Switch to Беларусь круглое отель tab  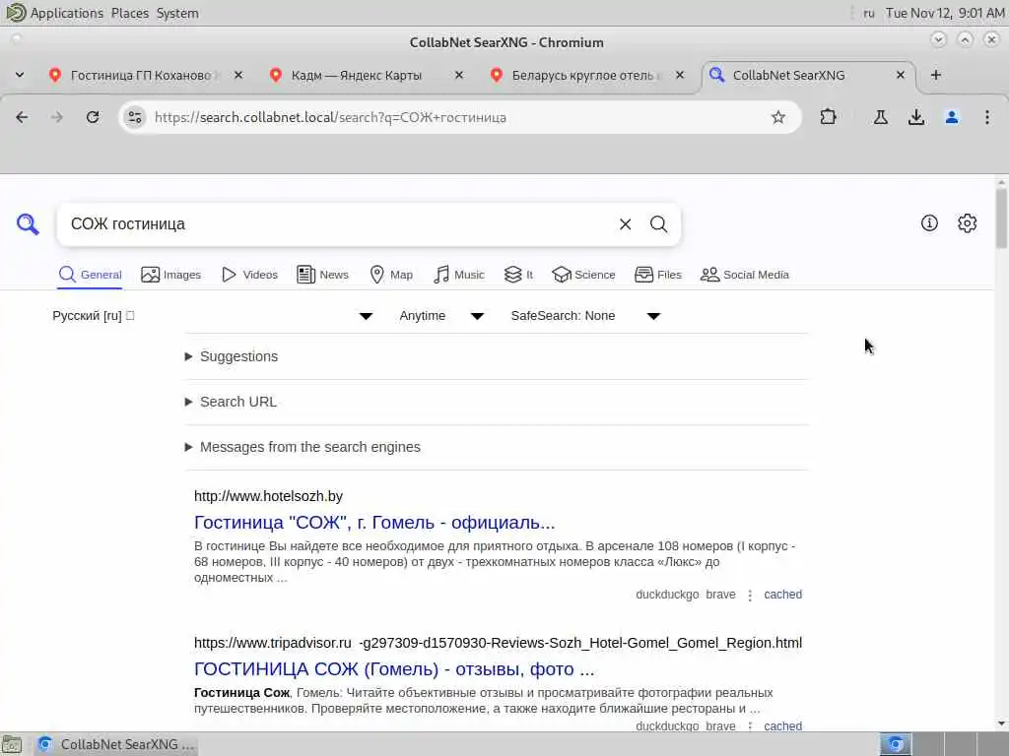pos(582,75)
